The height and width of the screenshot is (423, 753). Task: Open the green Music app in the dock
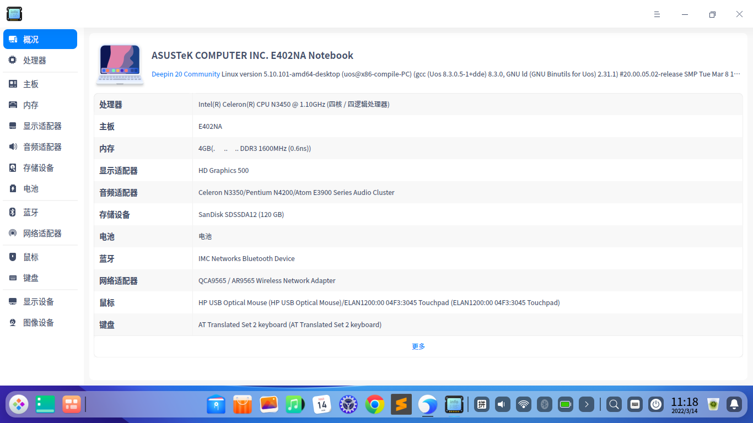pyautogui.click(x=295, y=405)
